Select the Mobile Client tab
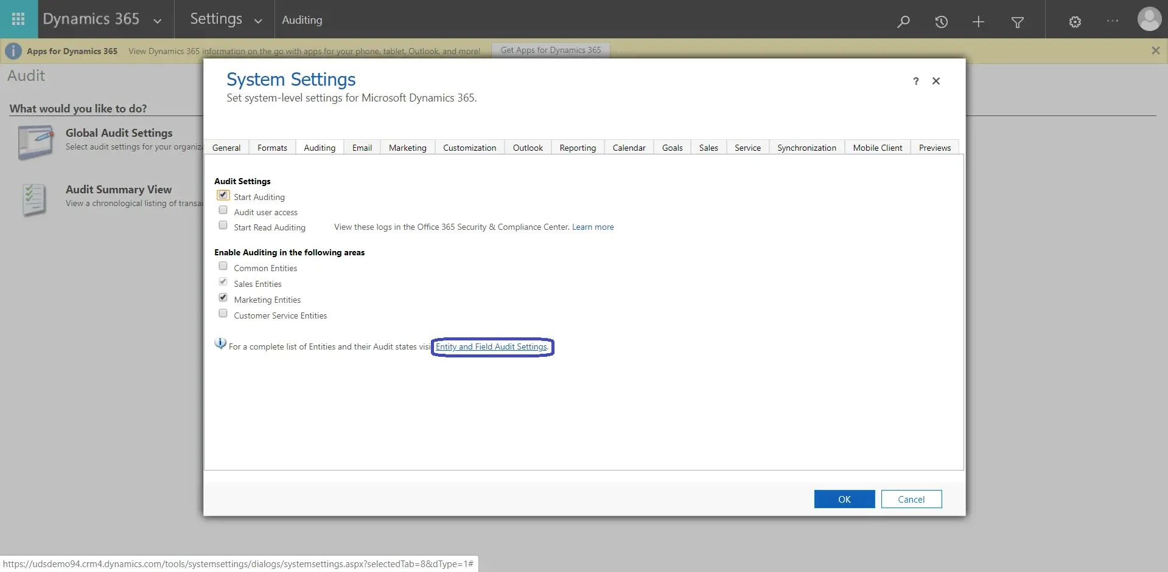This screenshot has width=1168, height=572. coord(878,148)
